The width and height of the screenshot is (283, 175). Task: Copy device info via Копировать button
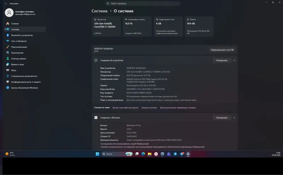coord(222,60)
